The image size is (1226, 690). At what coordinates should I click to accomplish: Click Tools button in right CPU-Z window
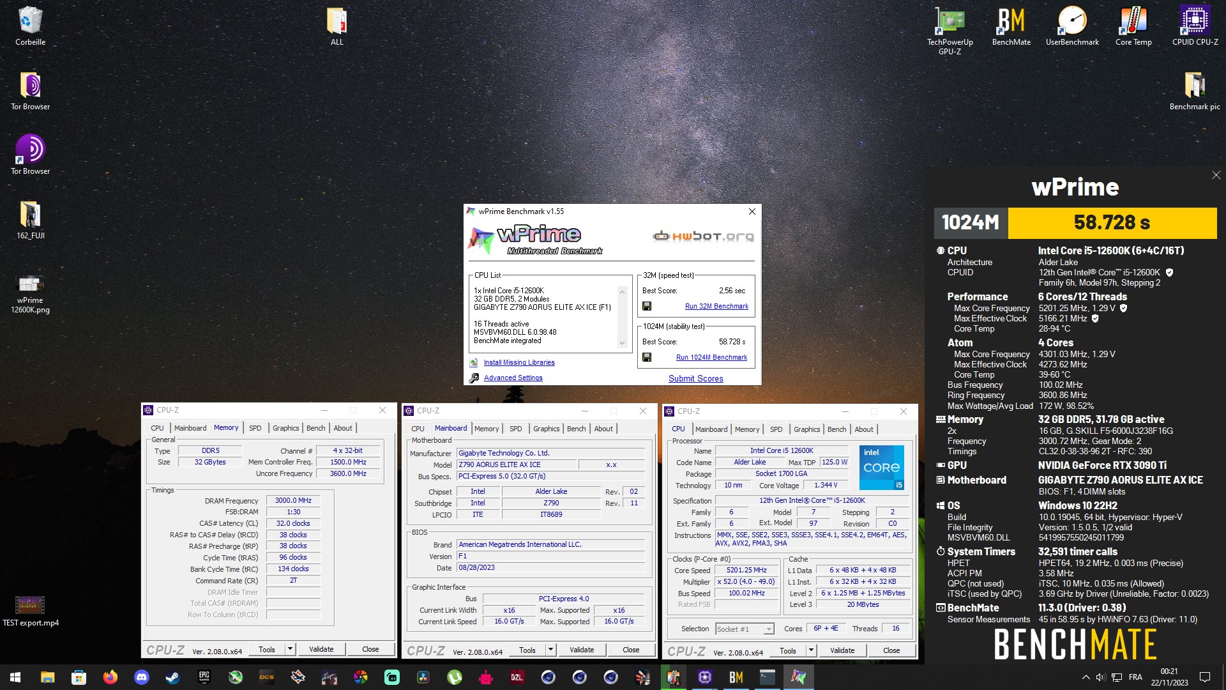coord(787,650)
